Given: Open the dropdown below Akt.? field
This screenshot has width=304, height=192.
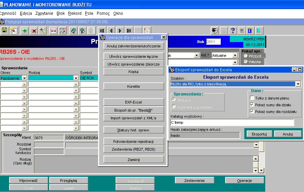Looking at the screenshot, I should click(235, 62).
